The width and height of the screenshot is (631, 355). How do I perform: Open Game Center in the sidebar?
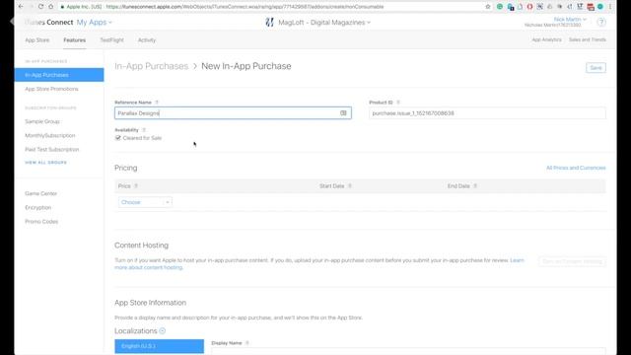pyautogui.click(x=40, y=193)
